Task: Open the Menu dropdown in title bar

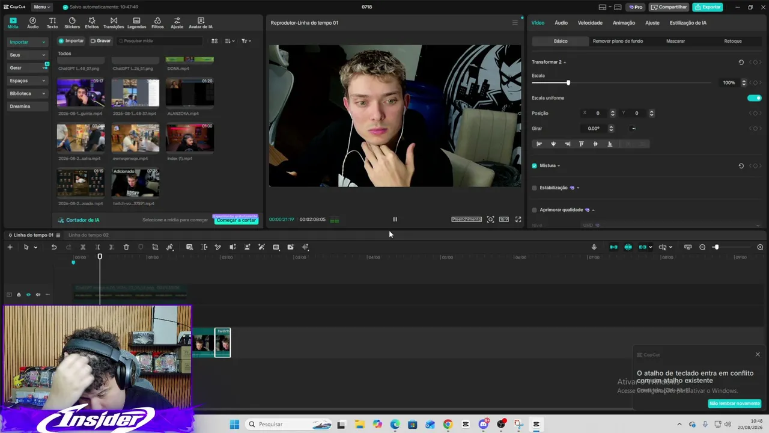Action: [x=41, y=7]
